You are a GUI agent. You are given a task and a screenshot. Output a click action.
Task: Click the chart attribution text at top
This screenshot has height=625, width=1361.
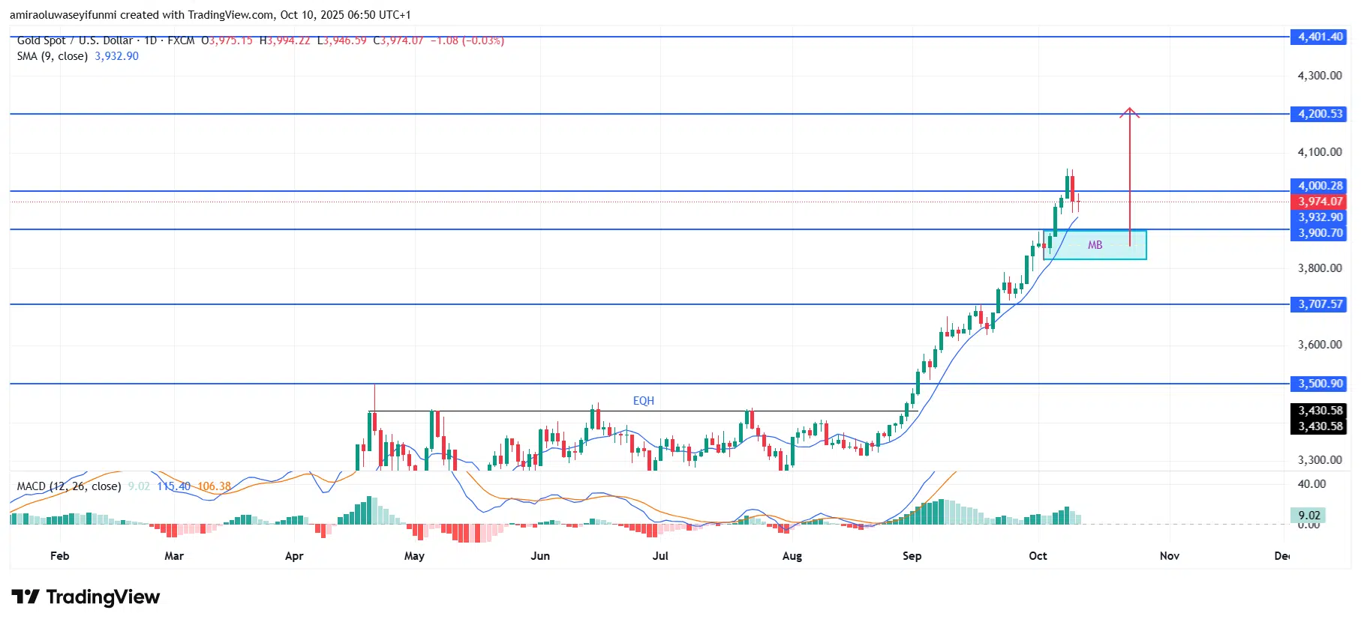210,15
